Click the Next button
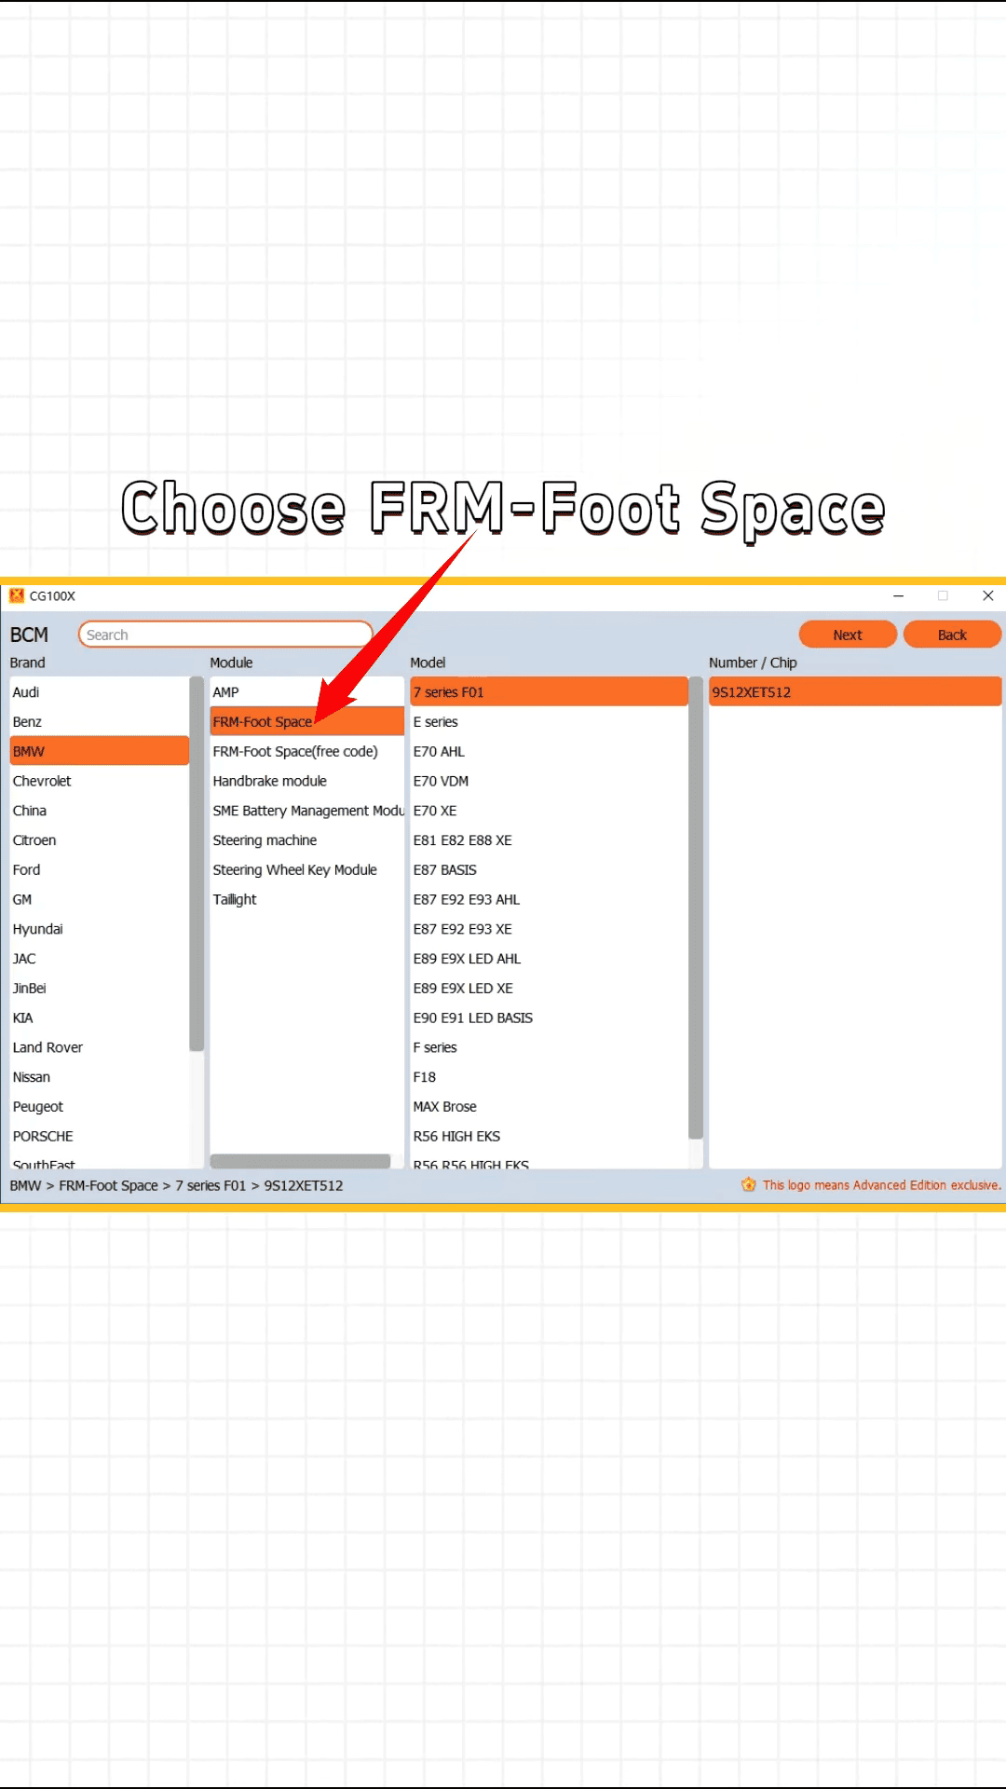The height and width of the screenshot is (1789, 1006). [848, 635]
